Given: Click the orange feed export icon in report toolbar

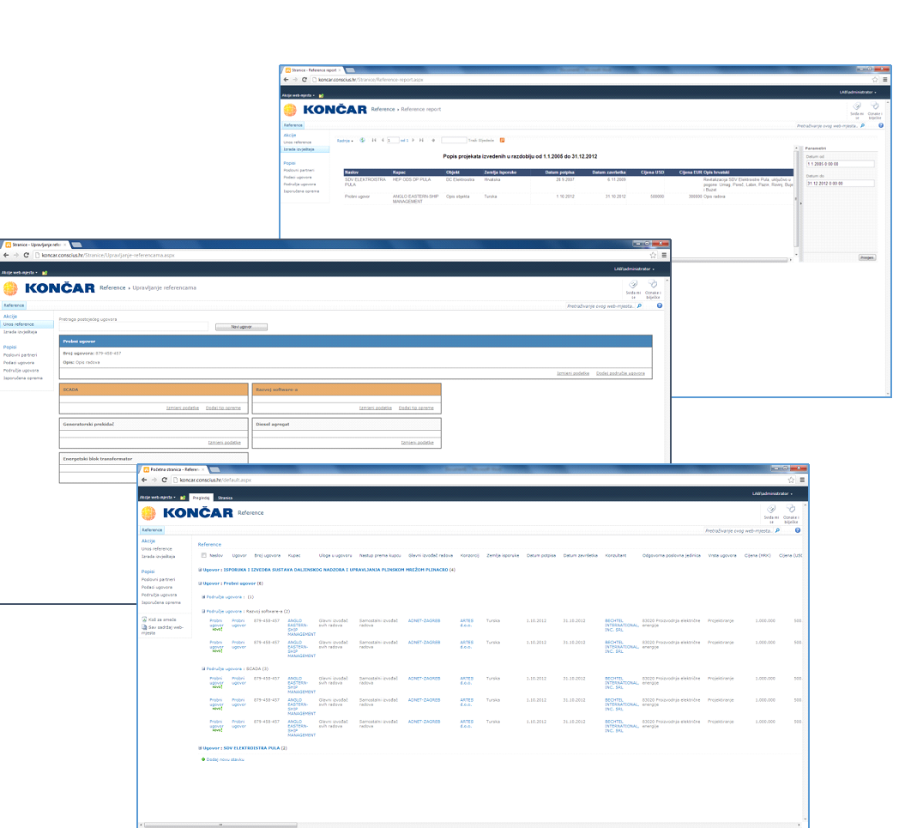Looking at the screenshot, I should click(x=502, y=140).
